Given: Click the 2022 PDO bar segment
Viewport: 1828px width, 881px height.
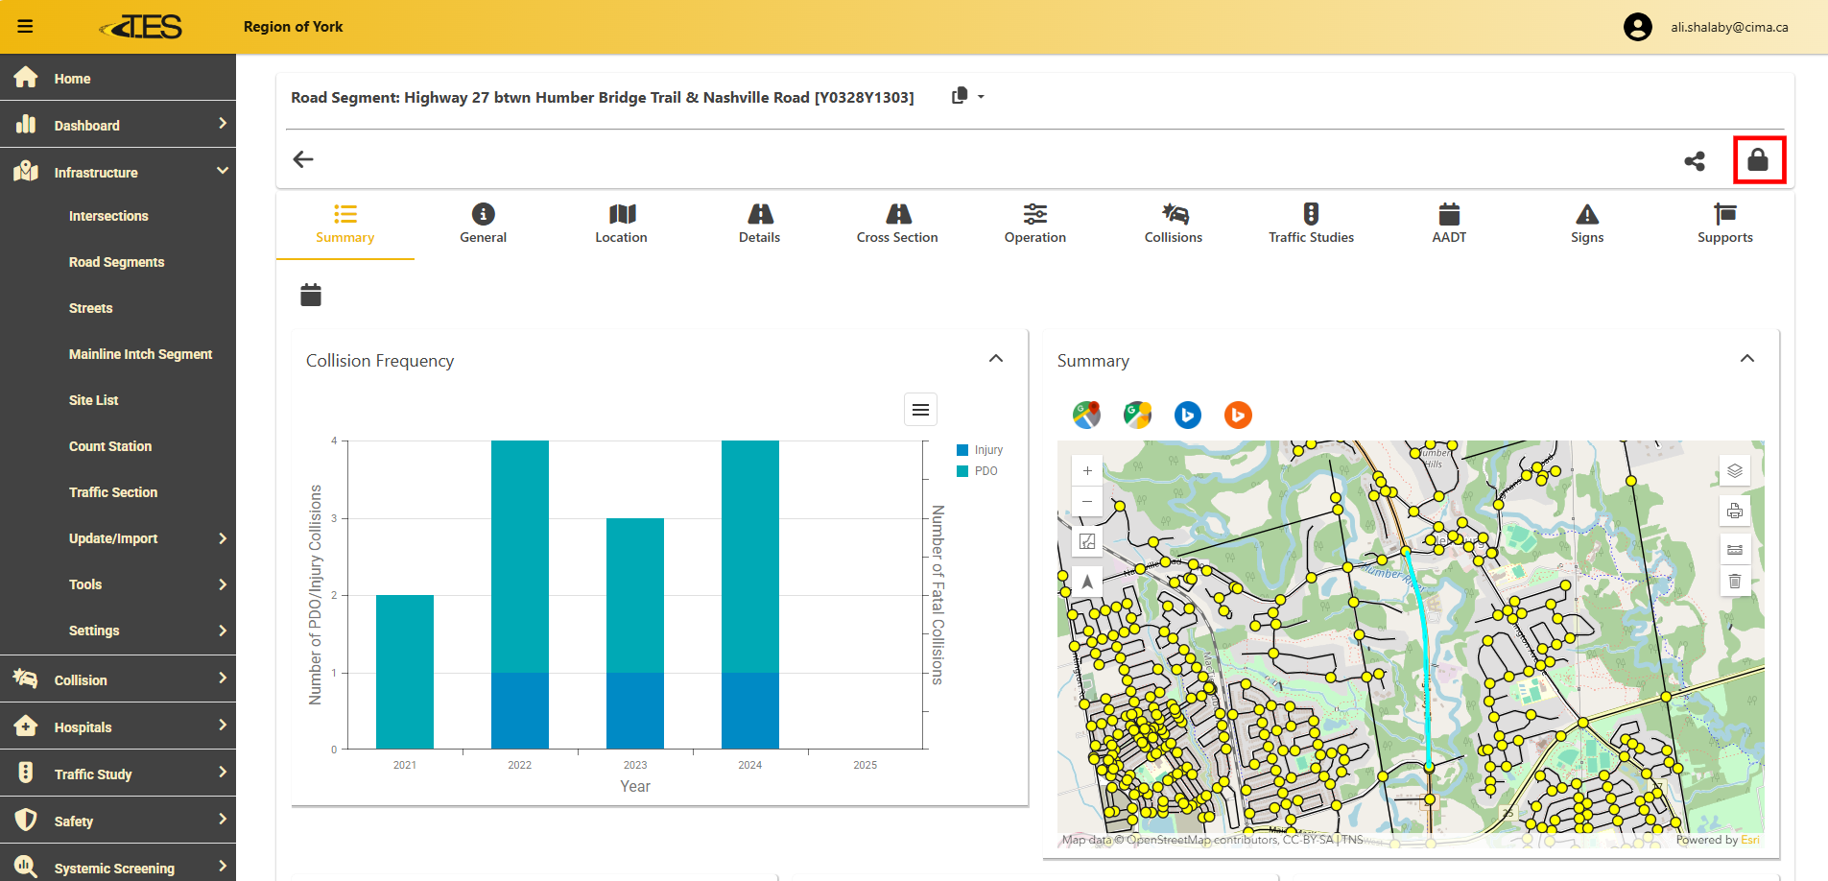Looking at the screenshot, I should click(519, 557).
